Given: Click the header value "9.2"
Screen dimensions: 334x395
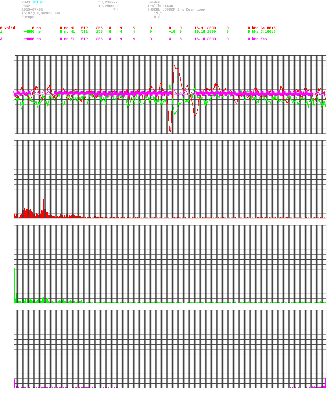Looking at the screenshot, I should click(157, 17).
